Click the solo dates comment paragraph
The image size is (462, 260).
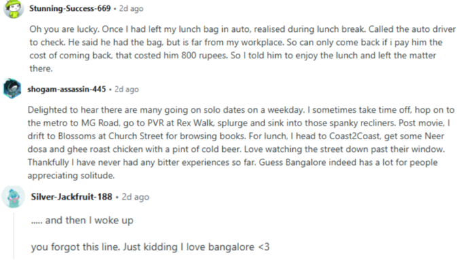pos(241,143)
